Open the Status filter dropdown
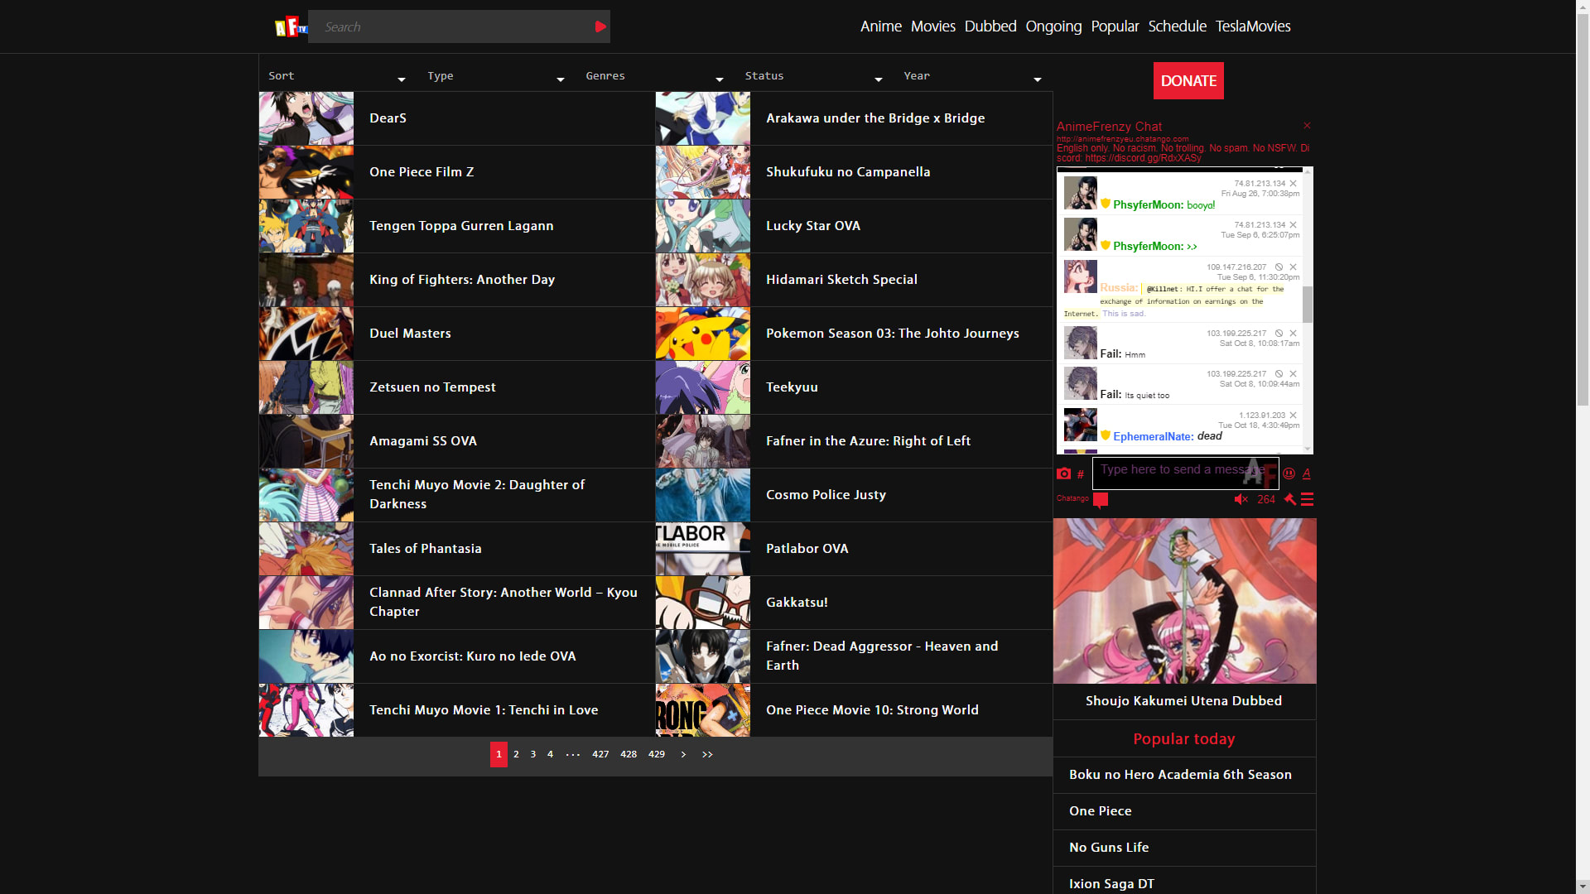The width and height of the screenshot is (1590, 894). [814, 75]
